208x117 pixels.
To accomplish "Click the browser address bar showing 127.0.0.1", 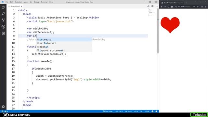I will (x=185, y=6).
